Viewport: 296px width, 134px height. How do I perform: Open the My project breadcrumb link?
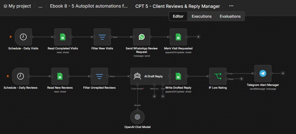[20, 6]
